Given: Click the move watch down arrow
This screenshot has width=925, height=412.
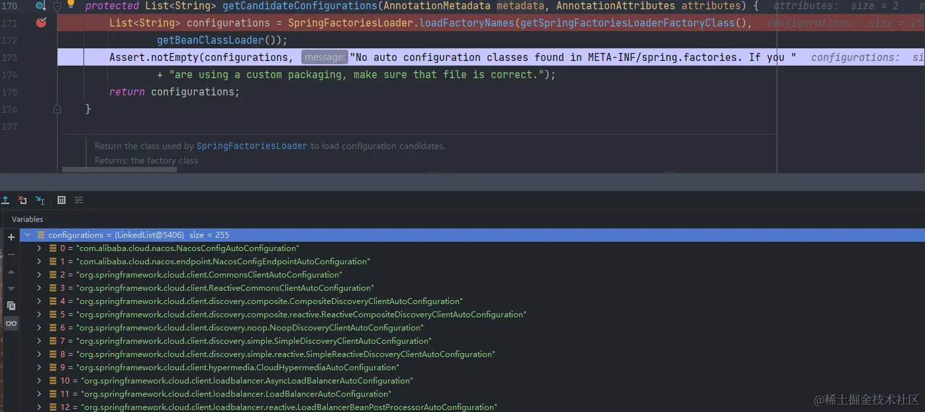Looking at the screenshot, I should tap(11, 289).
